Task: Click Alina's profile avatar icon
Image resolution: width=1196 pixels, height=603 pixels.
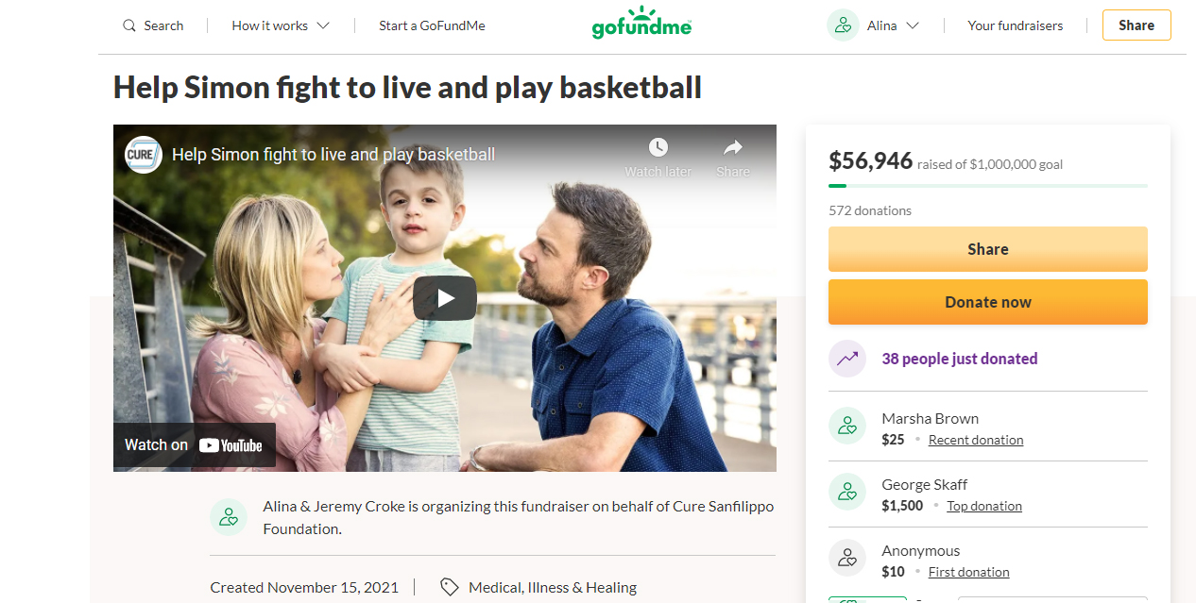Action: tap(843, 25)
